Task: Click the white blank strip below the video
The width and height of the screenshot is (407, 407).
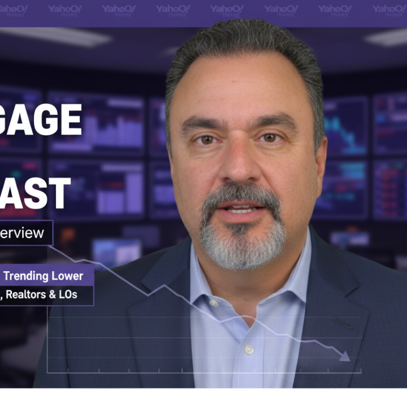Action: (x=203, y=398)
